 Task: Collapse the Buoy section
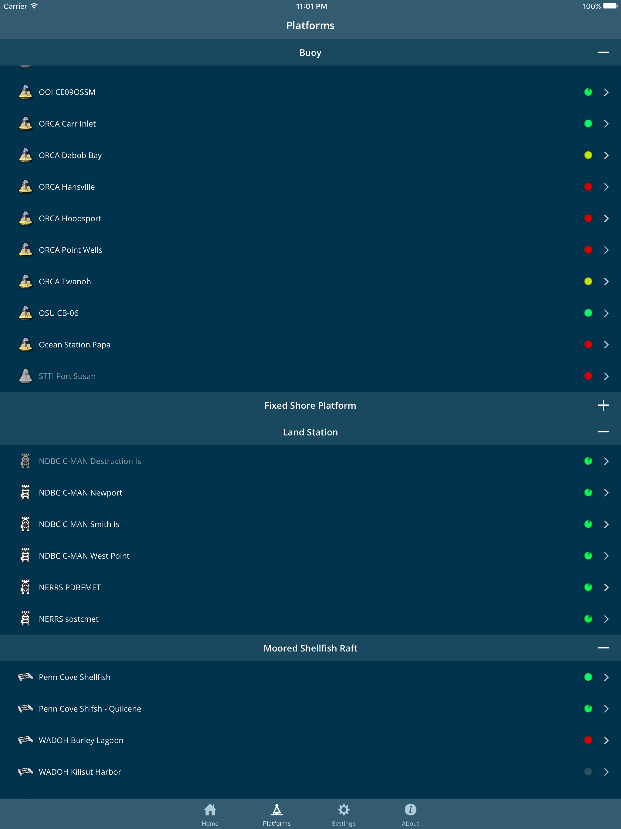point(603,52)
